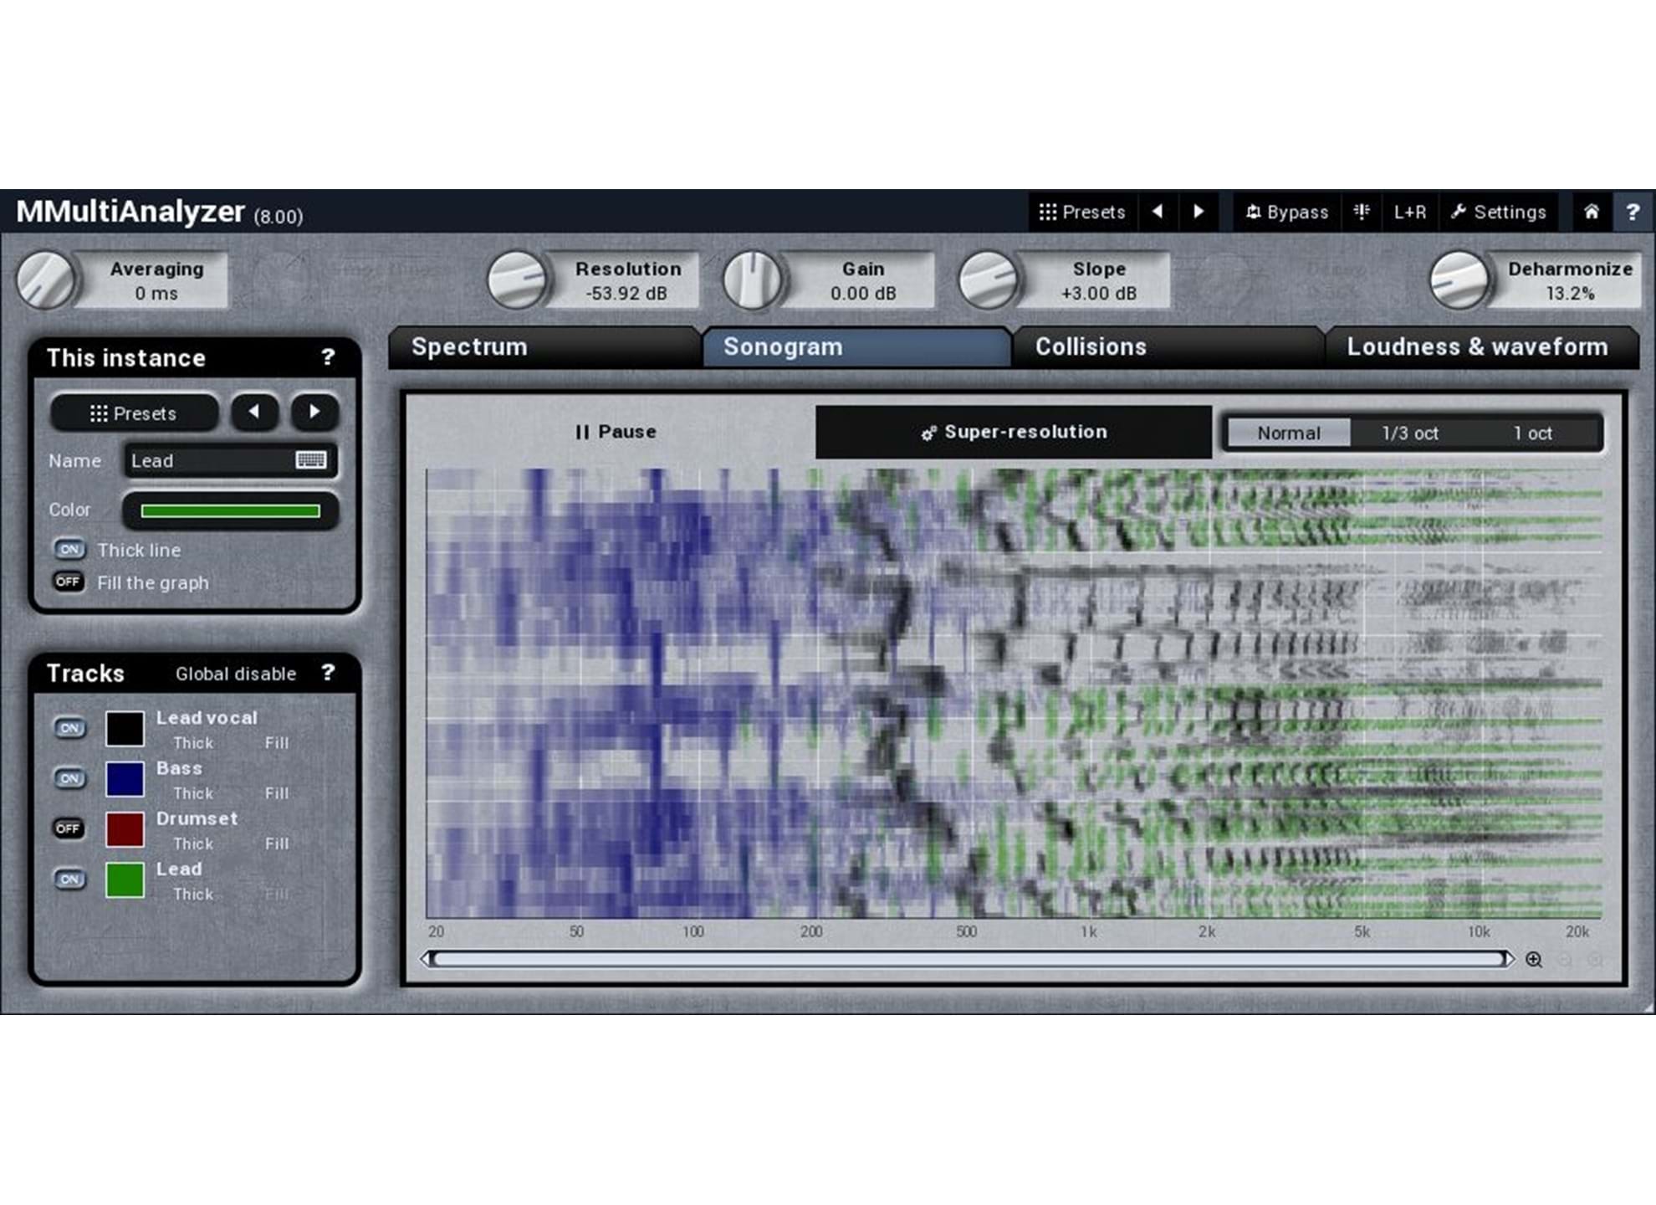Click the Deharmonize knob
Viewport: 1656px width, 1205px height.
point(1459,280)
